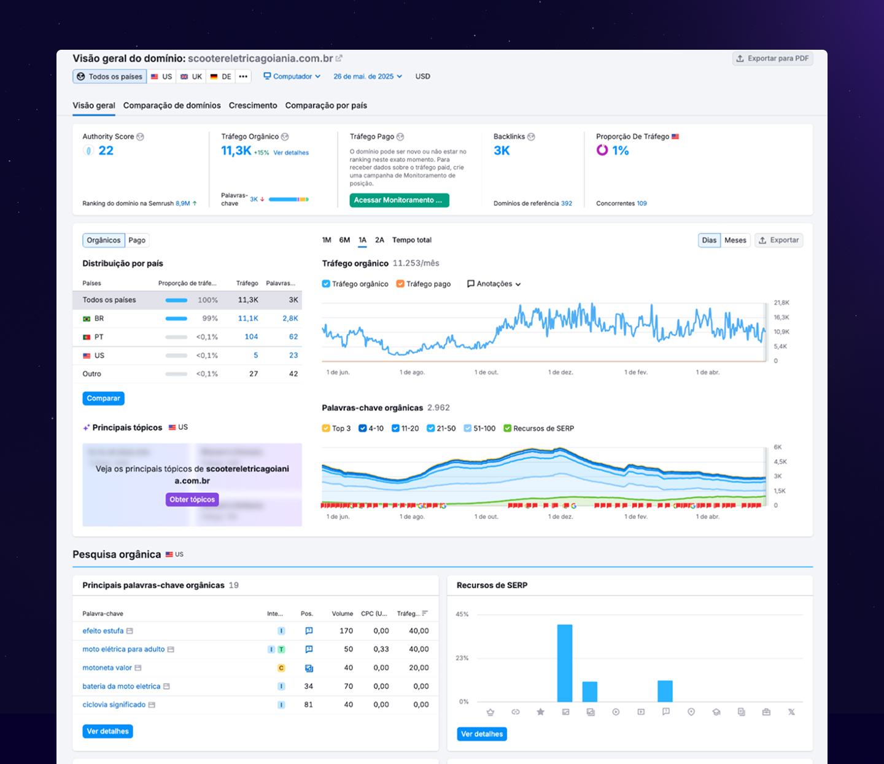Expand the Anotações dropdown

494,284
